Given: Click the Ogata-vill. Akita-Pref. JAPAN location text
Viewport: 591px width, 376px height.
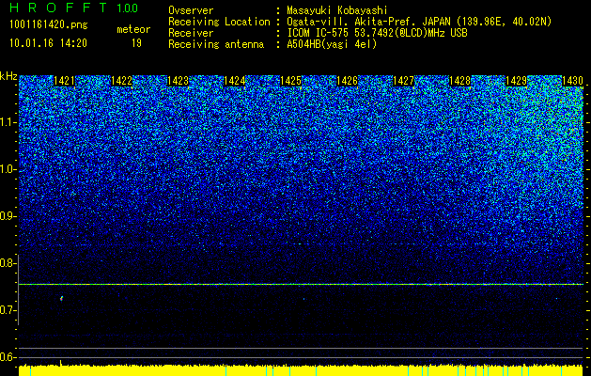Looking at the screenshot, I should tap(419, 22).
